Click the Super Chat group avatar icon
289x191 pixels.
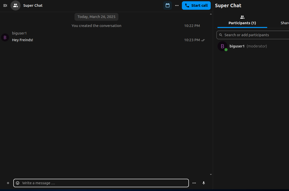click(16, 5)
